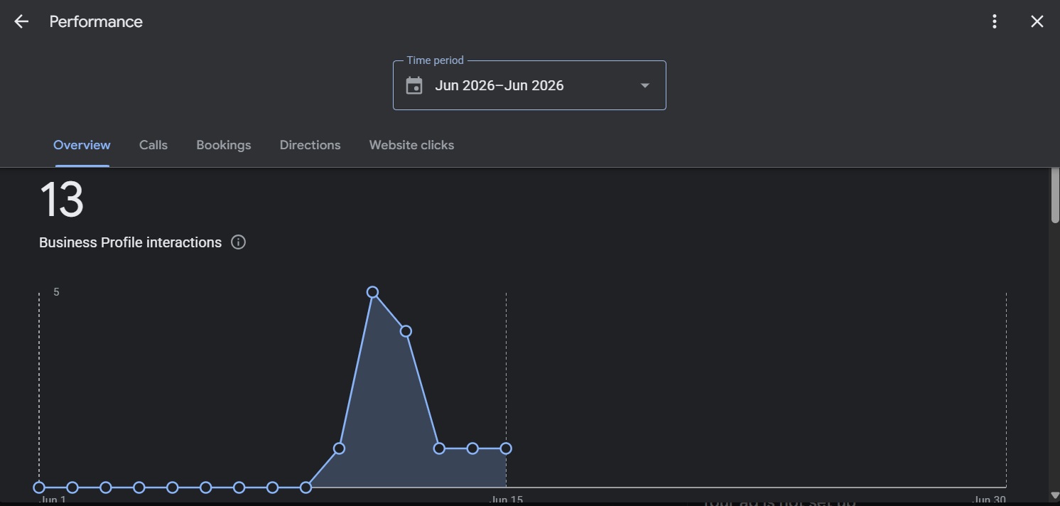This screenshot has width=1060, height=506.
Task: Click the calendar icon in Time period
Action: [x=413, y=86]
